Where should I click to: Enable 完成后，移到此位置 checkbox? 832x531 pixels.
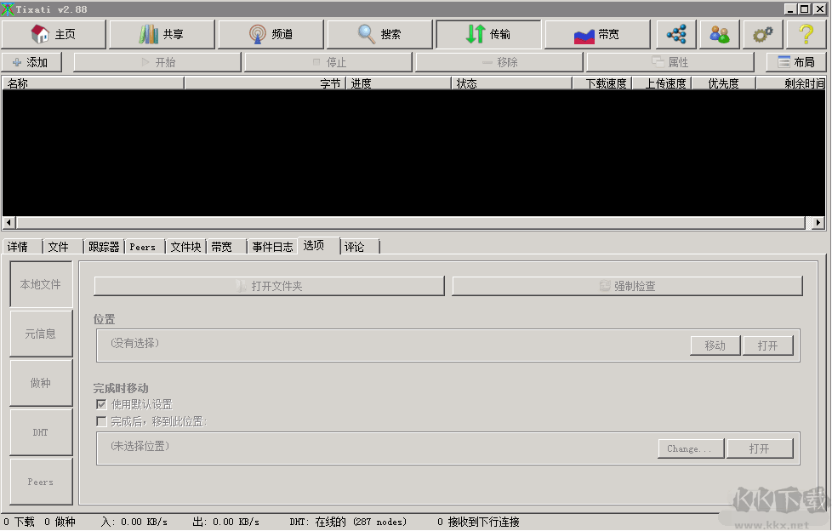(x=101, y=420)
